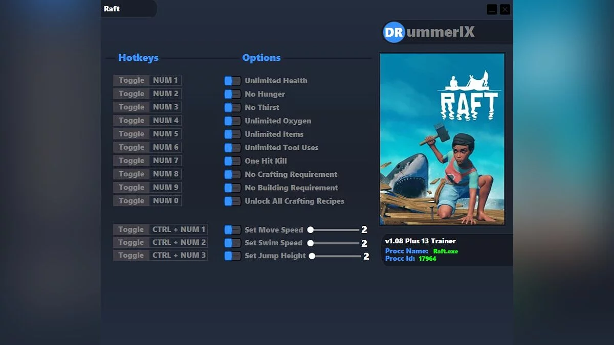Activate Unlimited Items

[x=232, y=134]
